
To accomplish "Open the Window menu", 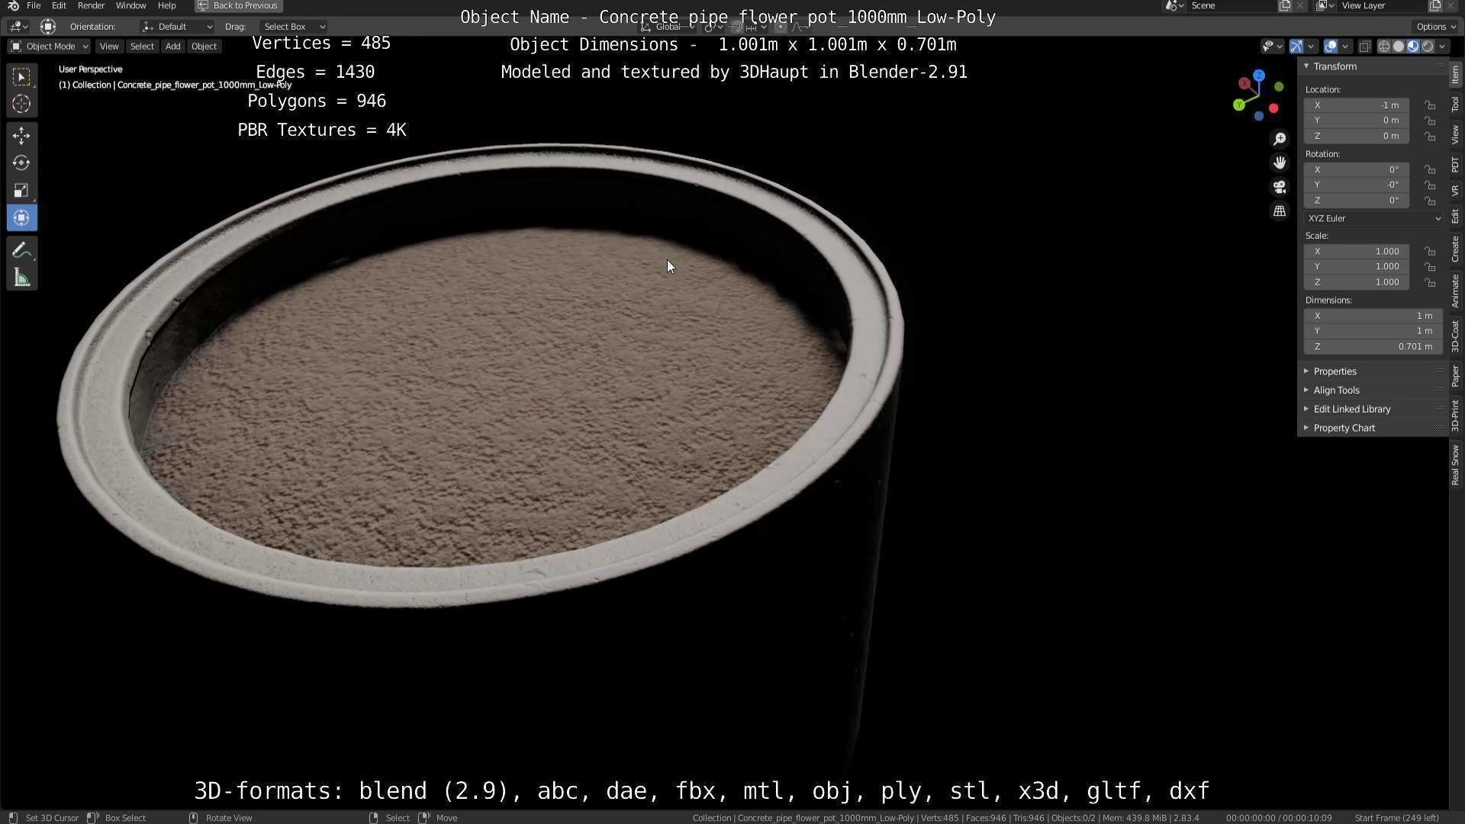I will pos(130,5).
